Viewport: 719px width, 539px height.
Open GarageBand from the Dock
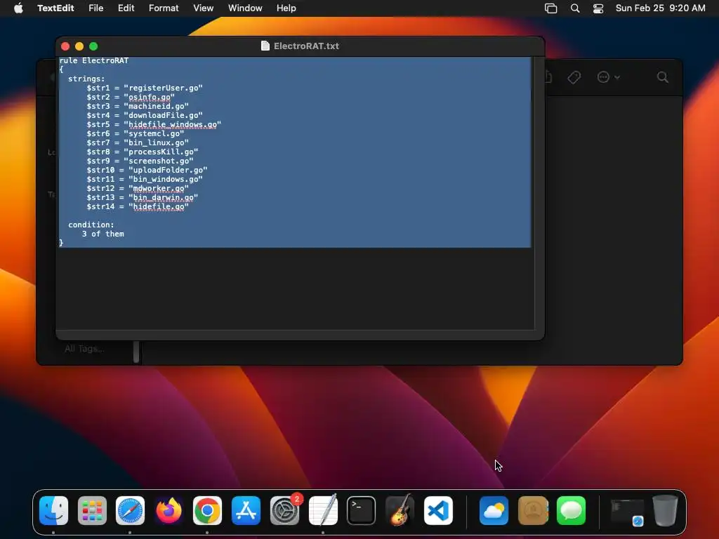pos(400,510)
